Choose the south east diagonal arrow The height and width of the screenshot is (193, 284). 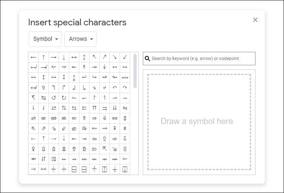pyautogui.click(x=115, y=57)
